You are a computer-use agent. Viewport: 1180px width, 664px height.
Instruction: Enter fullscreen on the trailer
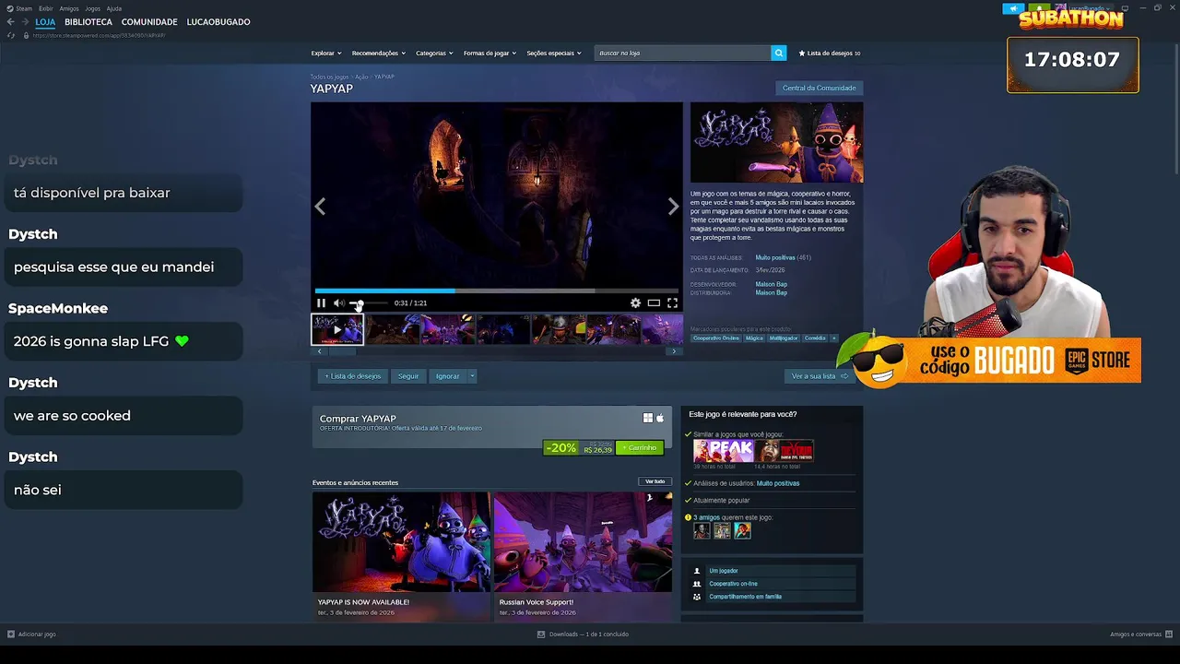[x=672, y=302]
